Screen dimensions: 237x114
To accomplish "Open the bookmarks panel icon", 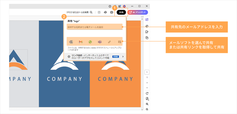I will [147, 32].
